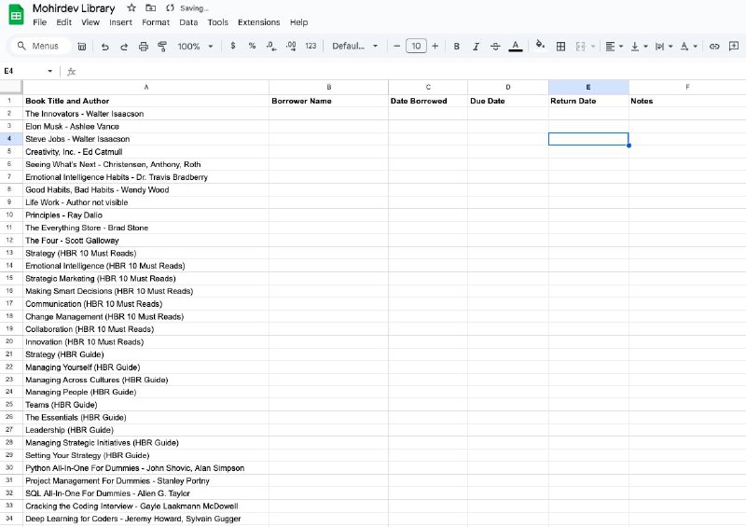The height and width of the screenshot is (527, 746).
Task: Click the merge cells icon
Action: point(580,47)
